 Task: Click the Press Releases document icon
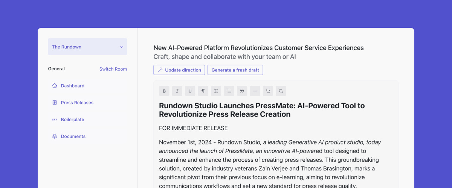(55, 103)
